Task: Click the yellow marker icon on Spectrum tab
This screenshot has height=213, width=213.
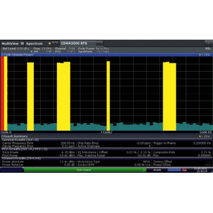Action: pos(50,43)
